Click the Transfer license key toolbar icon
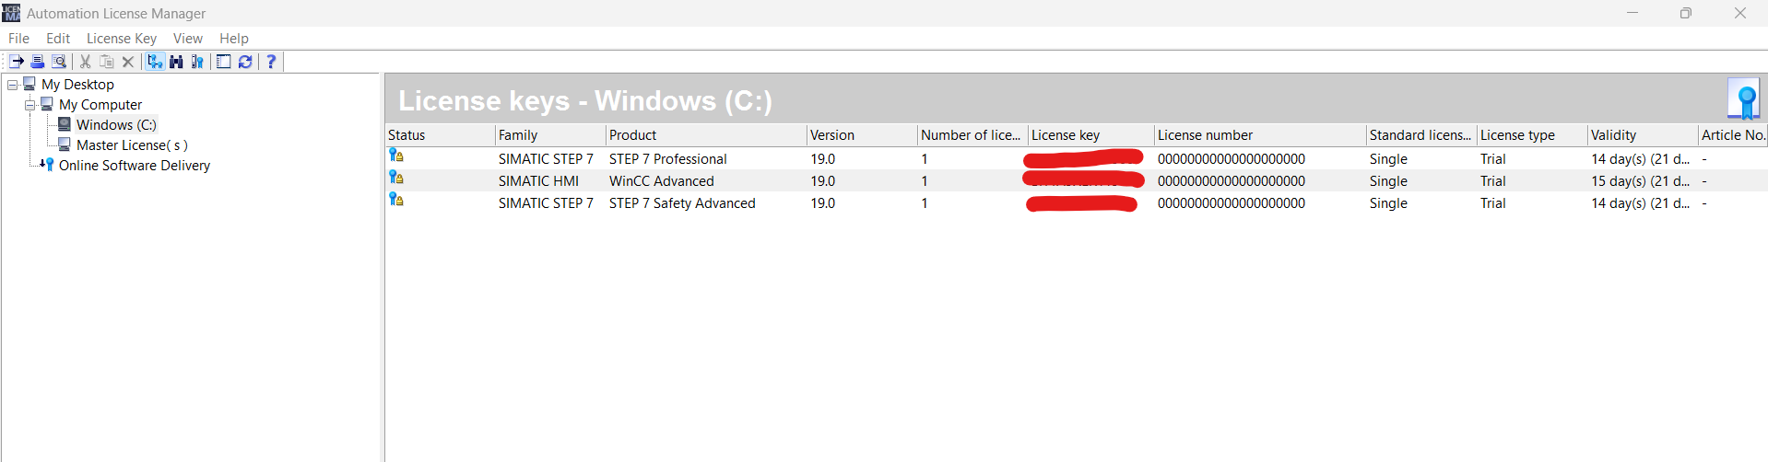The height and width of the screenshot is (462, 1768). click(x=17, y=62)
